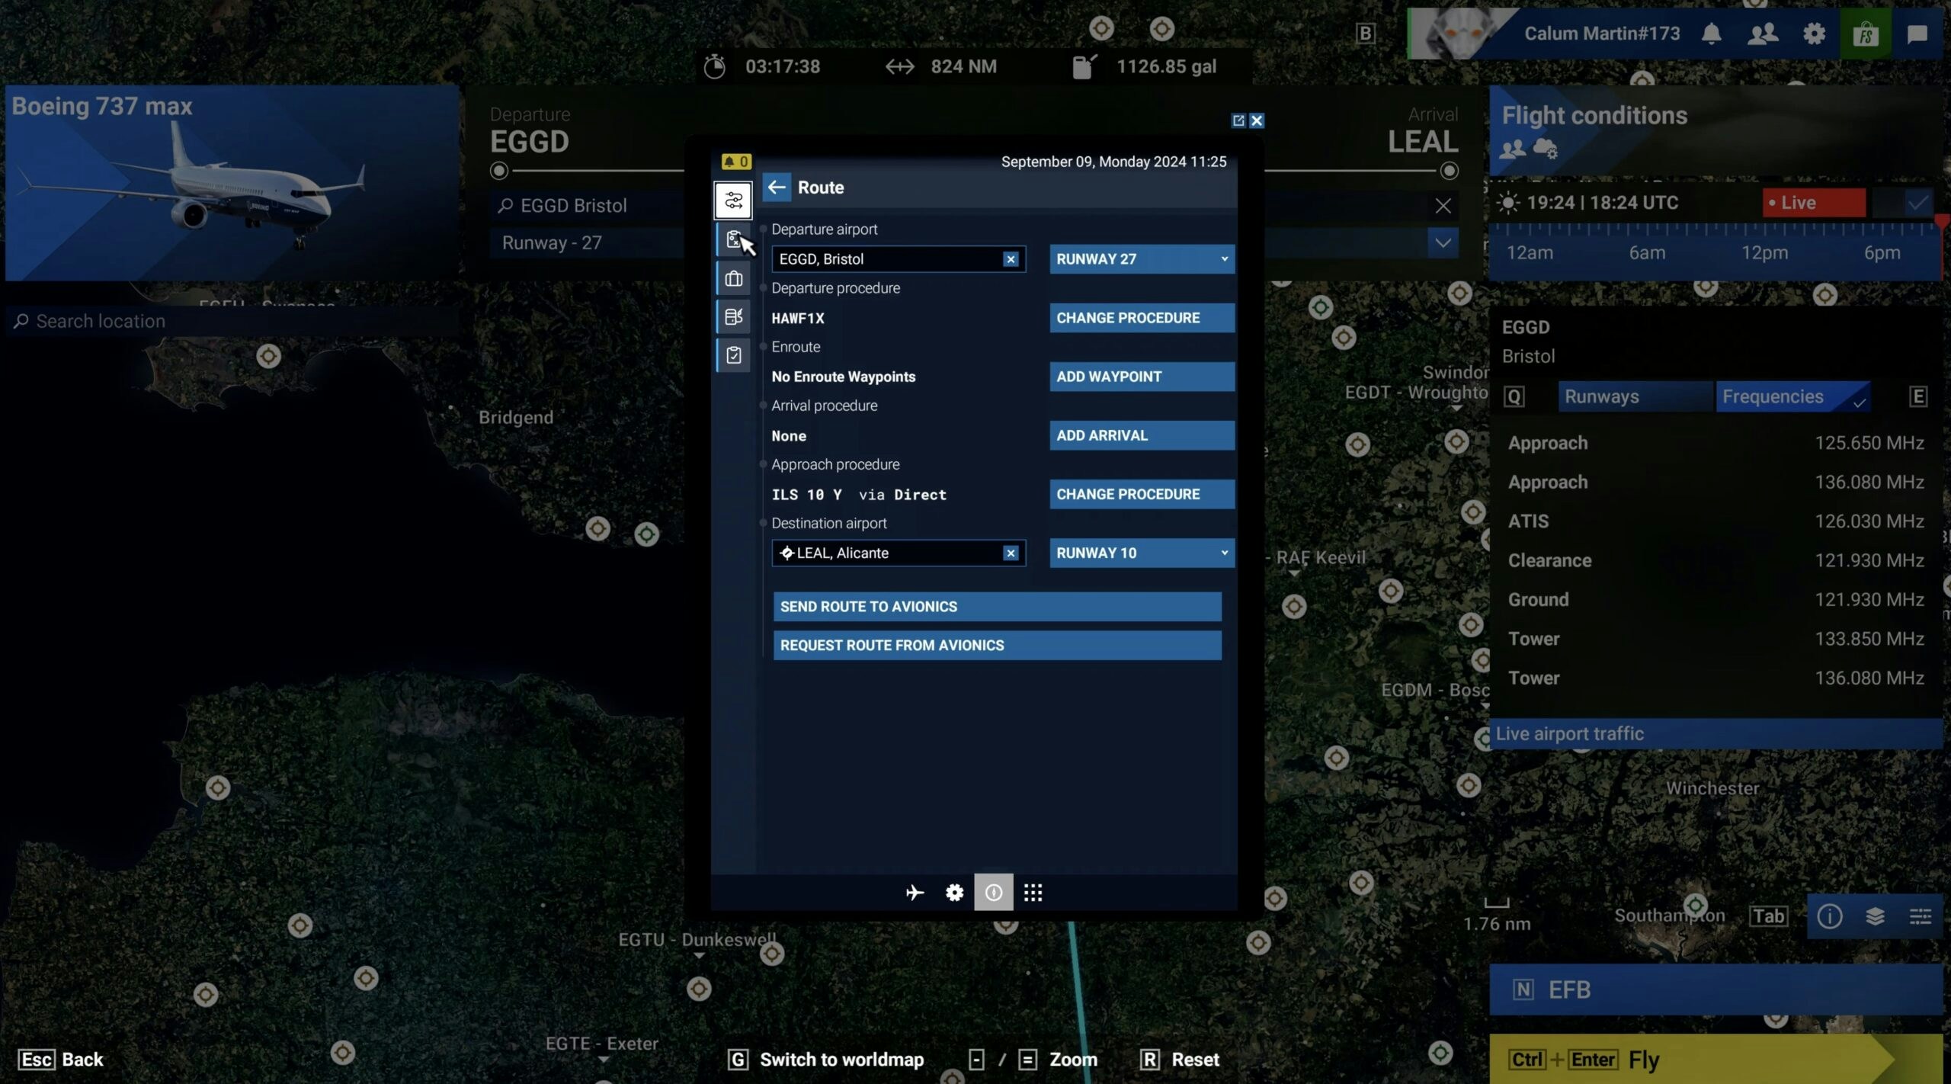
Task: Open the EFB checklist sidebar icon
Action: [733, 355]
